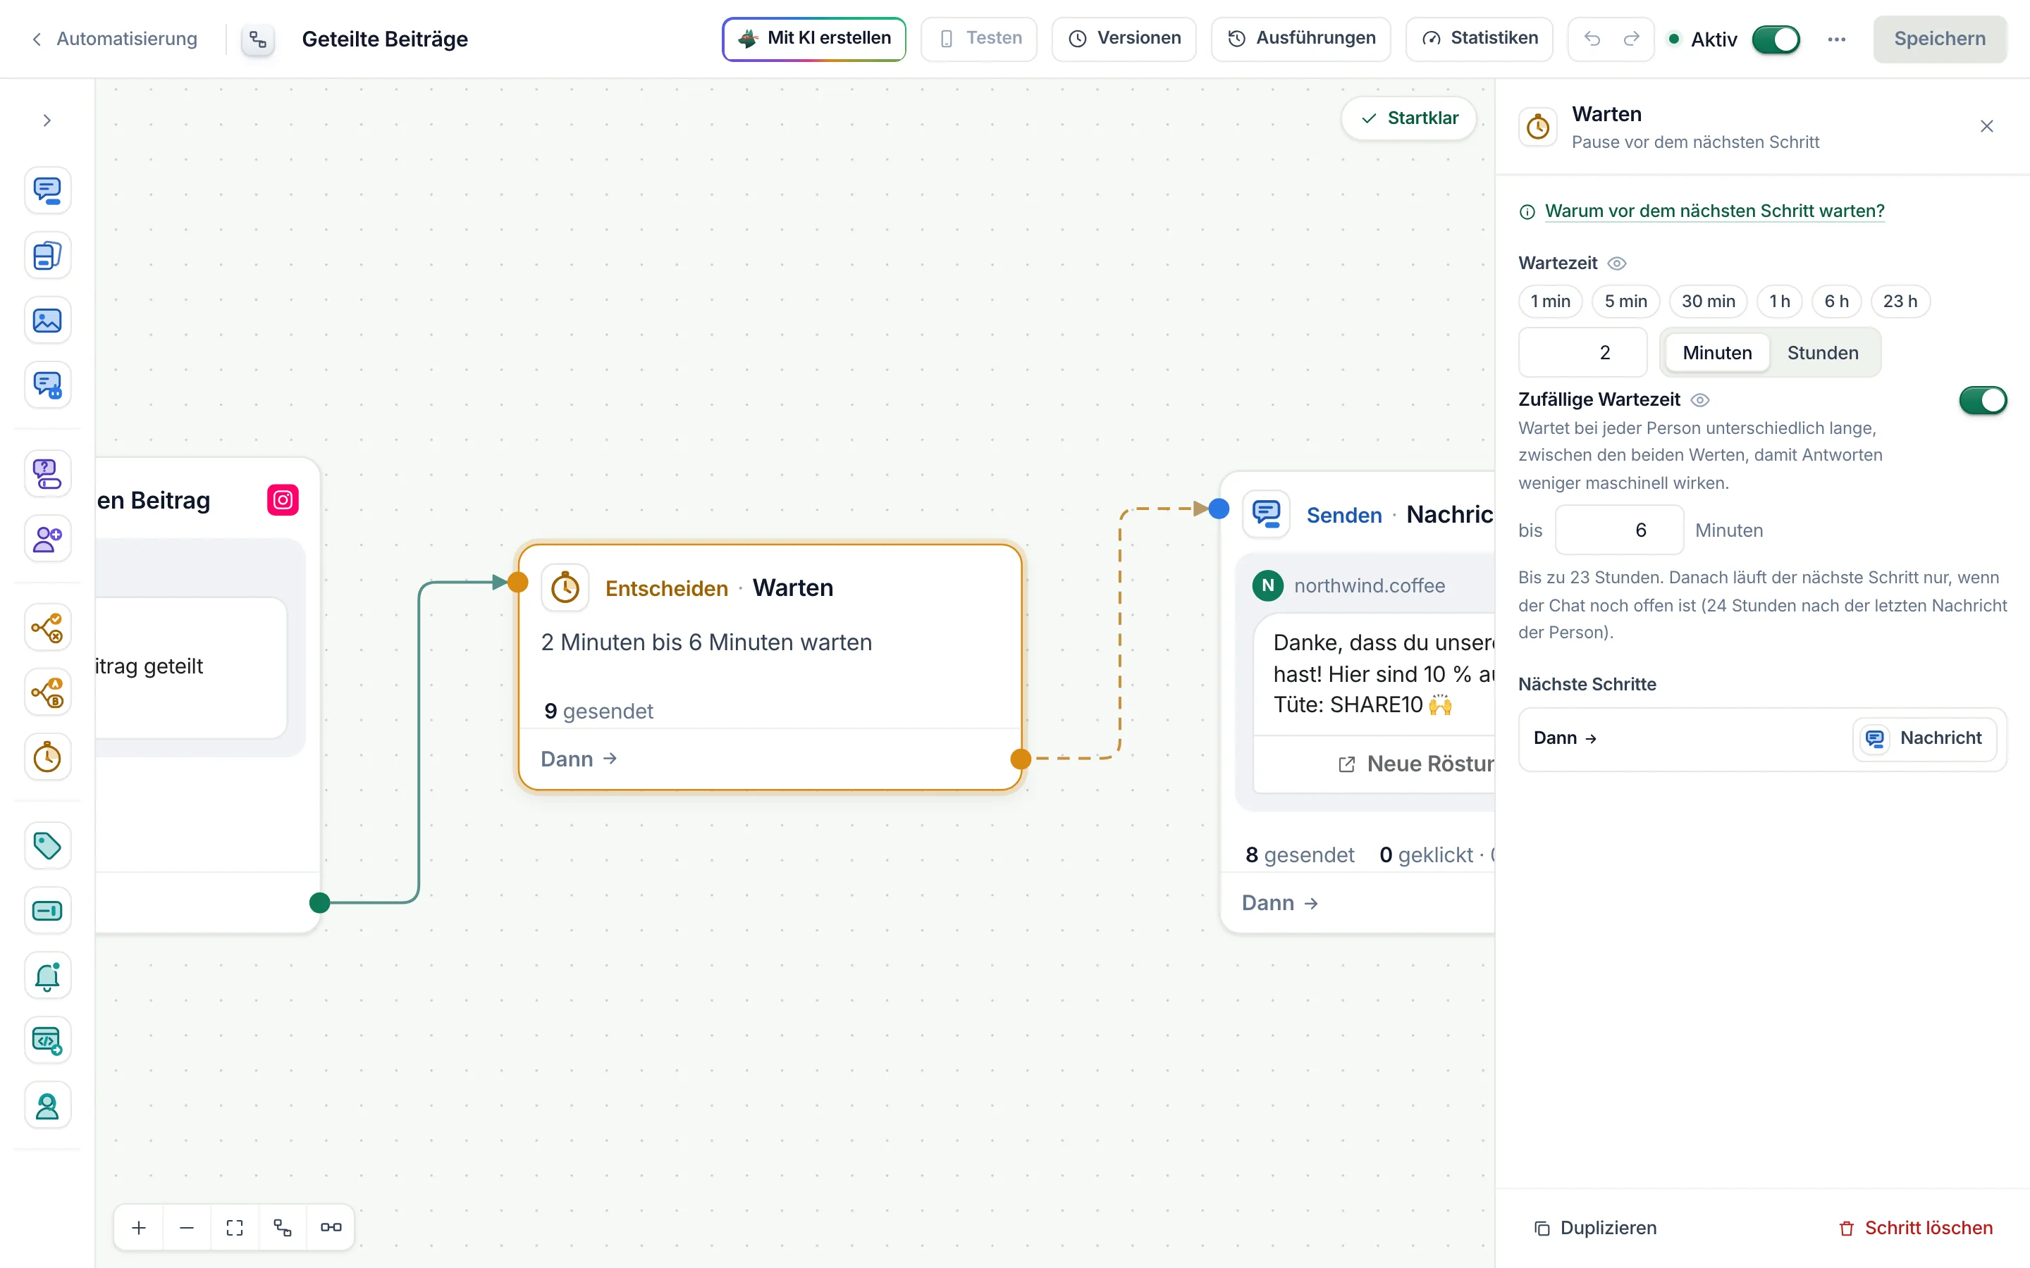Choose the 30 min preset
The height and width of the screenshot is (1268, 2030).
(1708, 301)
